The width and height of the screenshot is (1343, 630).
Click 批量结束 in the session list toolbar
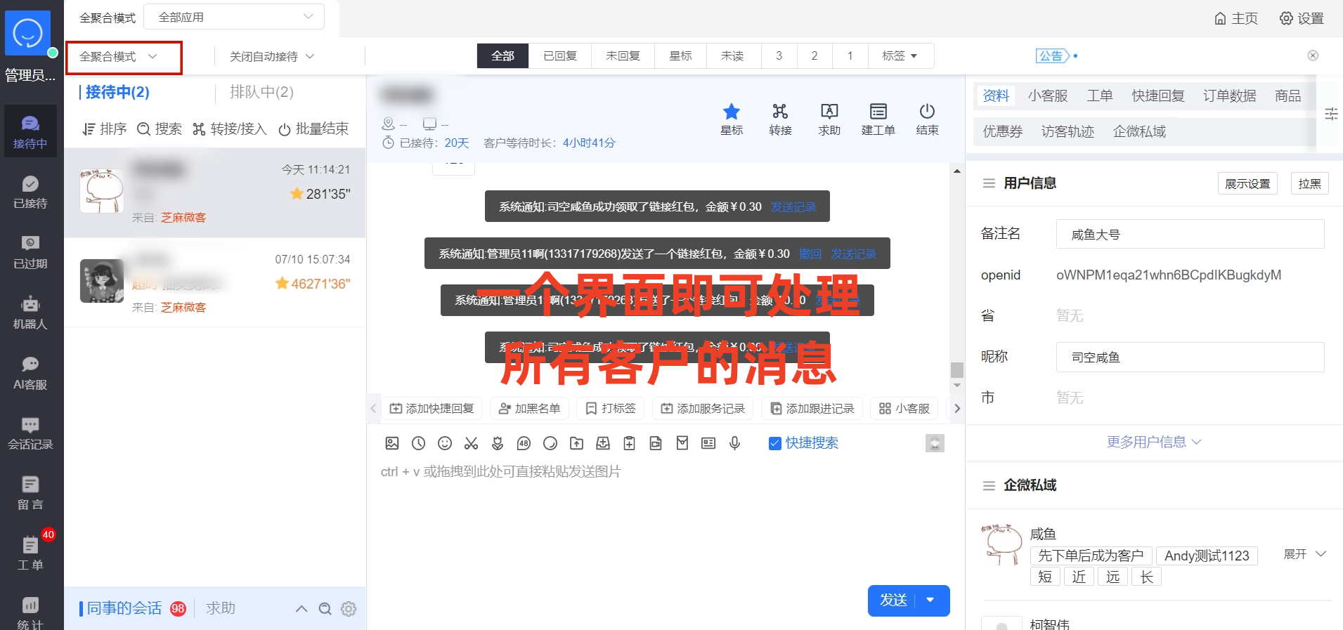pyautogui.click(x=314, y=129)
